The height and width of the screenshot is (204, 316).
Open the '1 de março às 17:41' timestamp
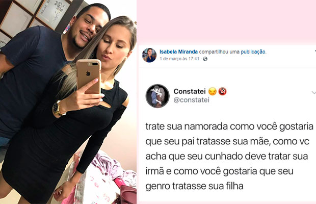(179, 59)
